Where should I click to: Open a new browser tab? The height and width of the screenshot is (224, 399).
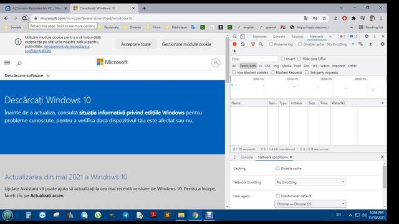tap(144, 8)
